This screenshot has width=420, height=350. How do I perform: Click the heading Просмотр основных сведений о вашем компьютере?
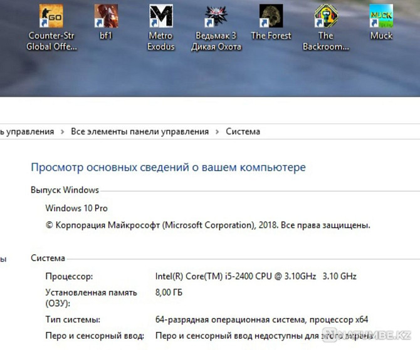pyautogui.click(x=168, y=168)
